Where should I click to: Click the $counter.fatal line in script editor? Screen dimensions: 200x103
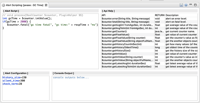click(x=52, y=25)
